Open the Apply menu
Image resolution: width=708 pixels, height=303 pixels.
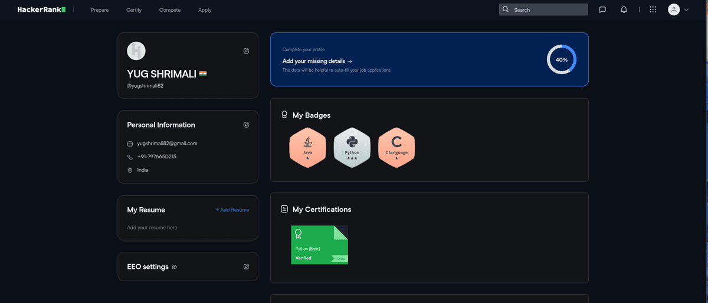[x=205, y=10]
